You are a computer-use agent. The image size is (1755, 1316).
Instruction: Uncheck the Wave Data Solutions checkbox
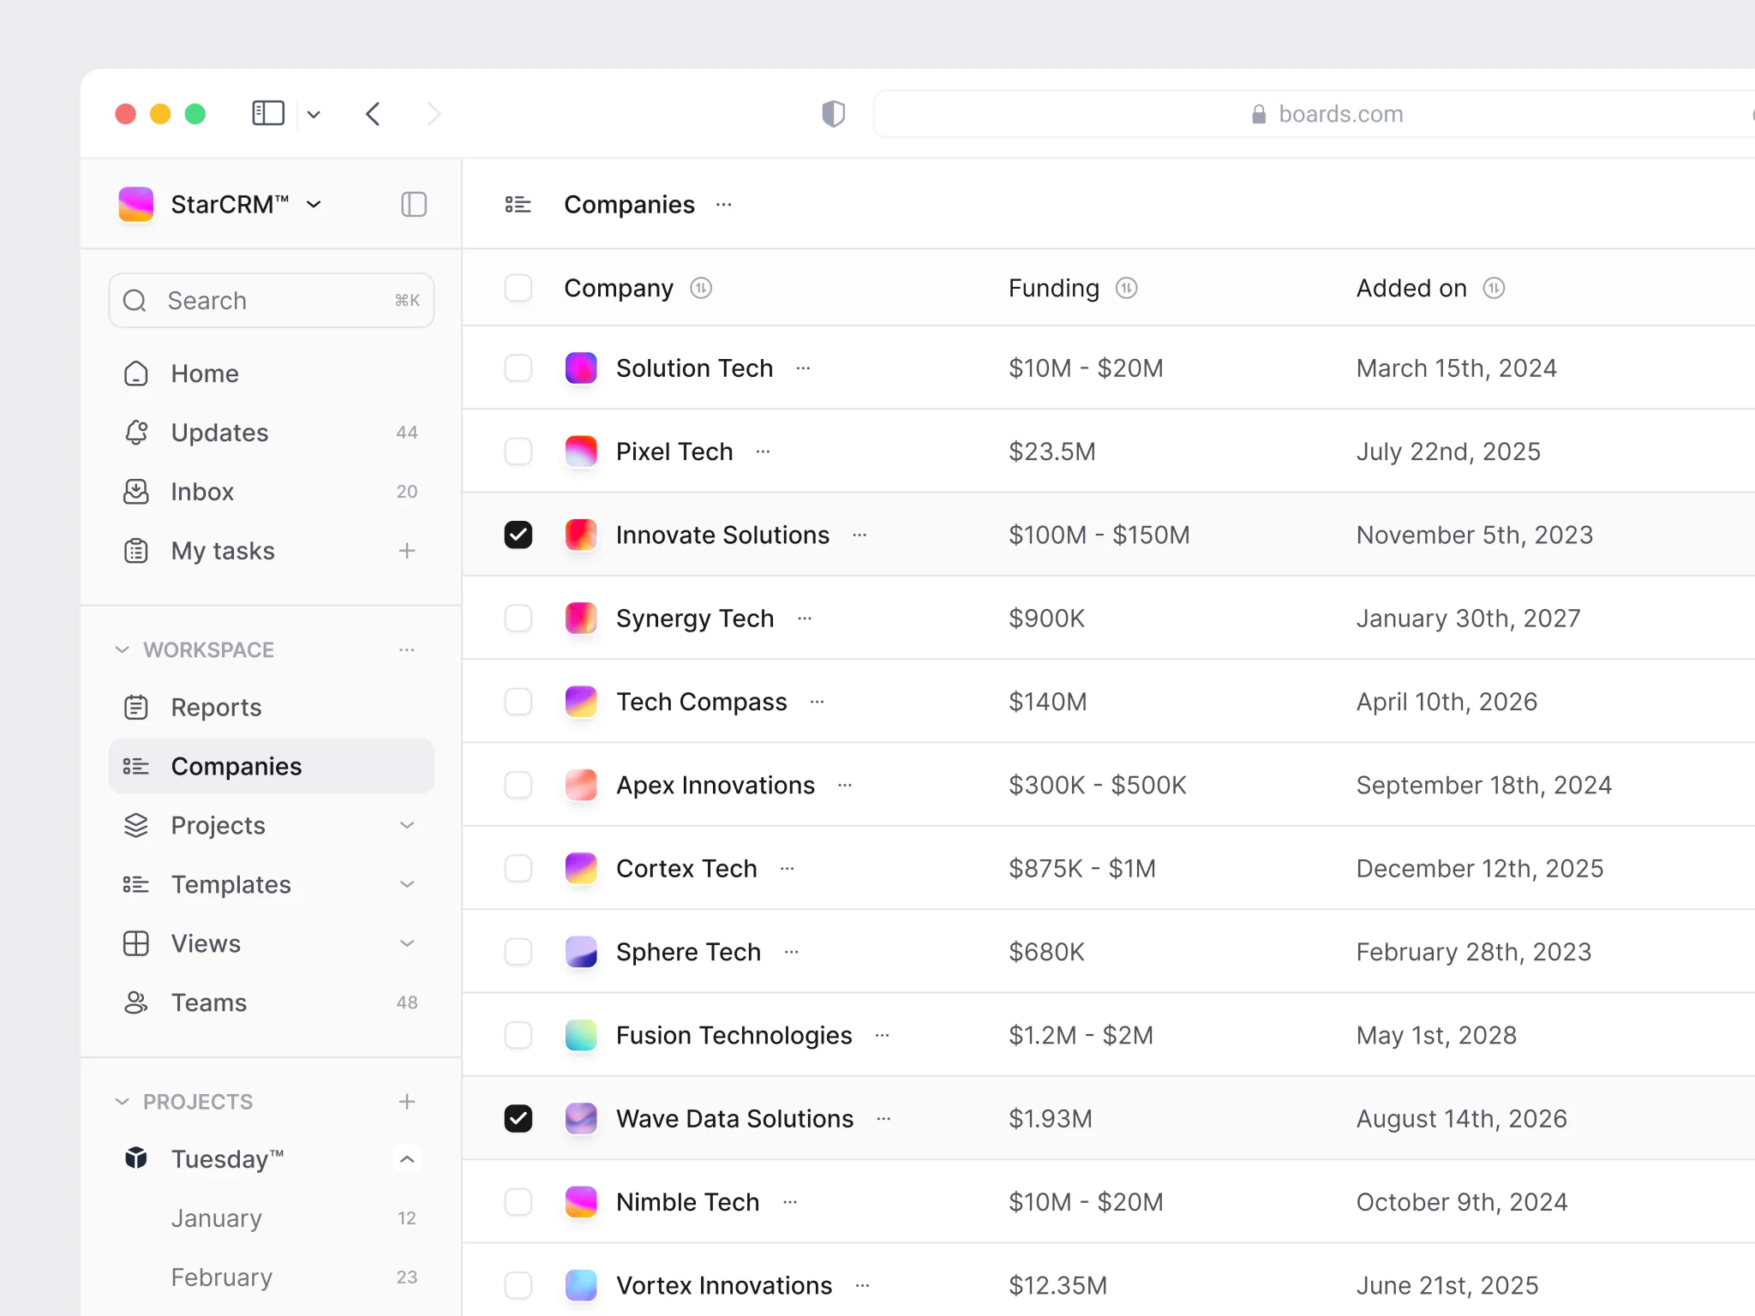(x=518, y=1119)
